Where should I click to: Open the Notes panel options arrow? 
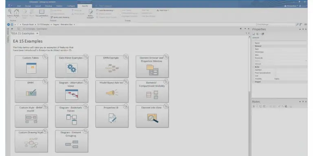click(300, 102)
